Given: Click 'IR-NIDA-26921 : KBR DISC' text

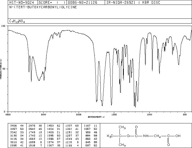Looking at the screenshot, I should (133, 2).
